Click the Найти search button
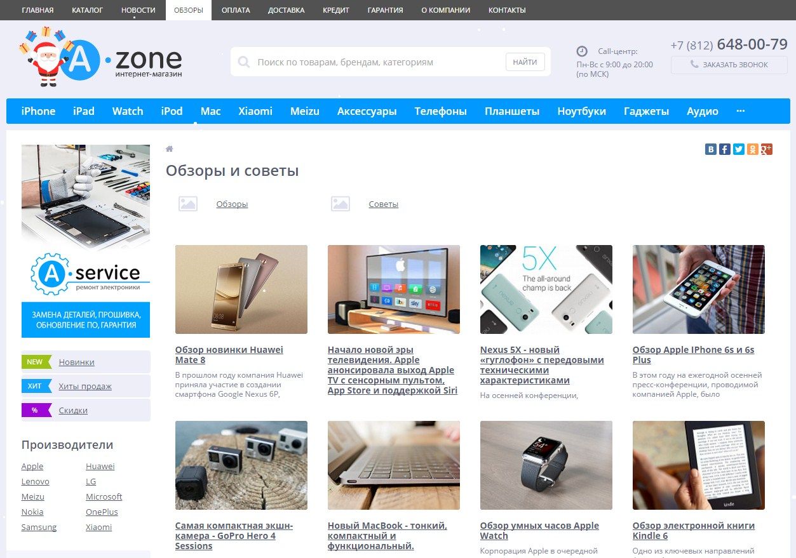The height and width of the screenshot is (558, 796). 525,62
